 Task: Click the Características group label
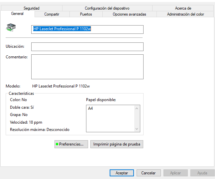point(21,93)
